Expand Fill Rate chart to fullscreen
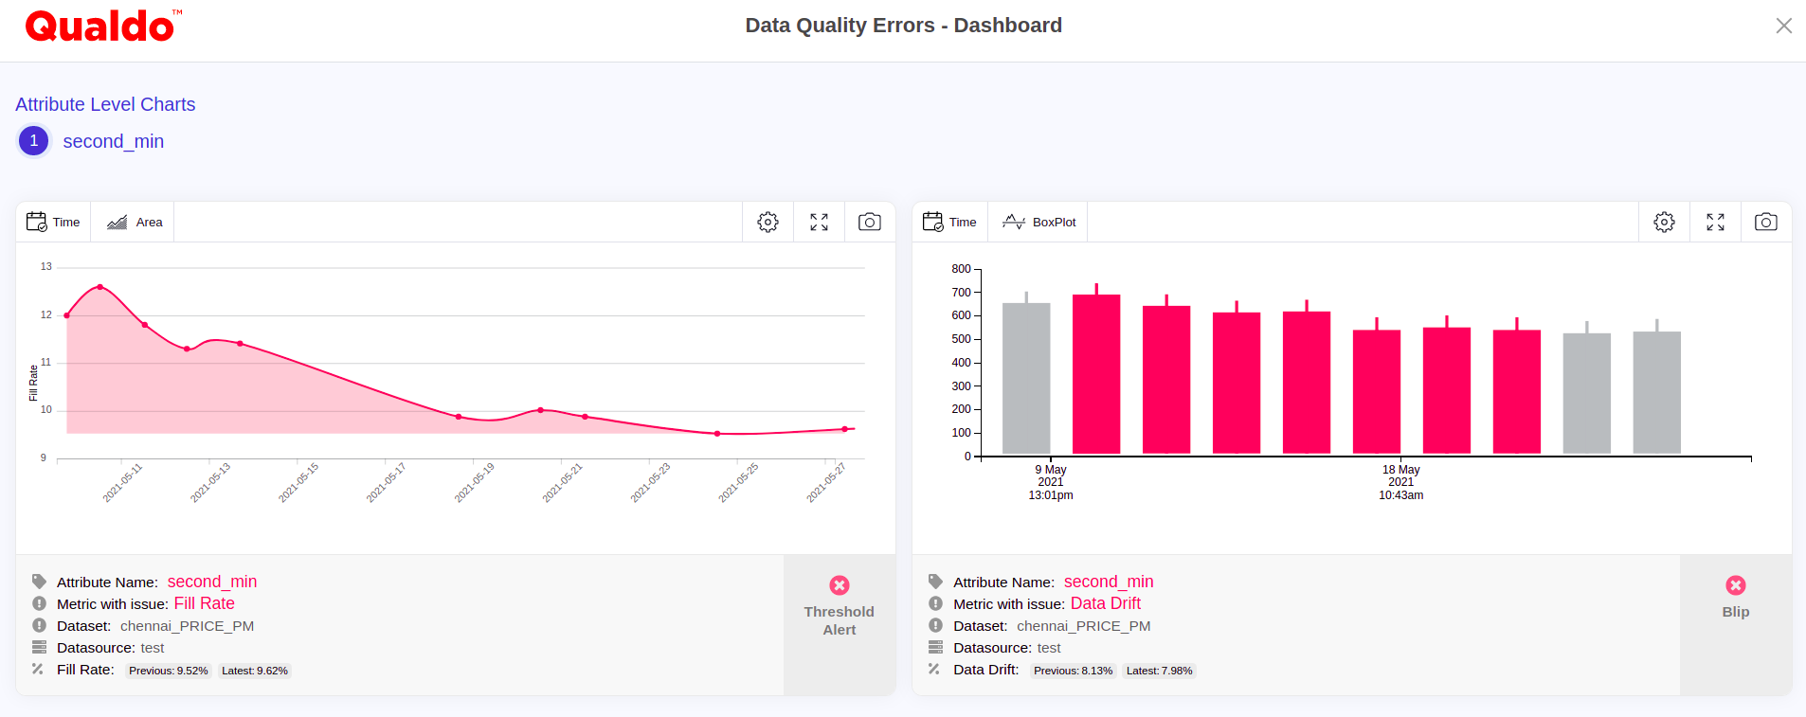This screenshot has height=717, width=1806. pyautogui.click(x=819, y=222)
